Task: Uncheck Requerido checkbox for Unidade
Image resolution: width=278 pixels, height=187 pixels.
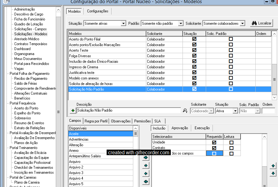Action: [214, 142]
